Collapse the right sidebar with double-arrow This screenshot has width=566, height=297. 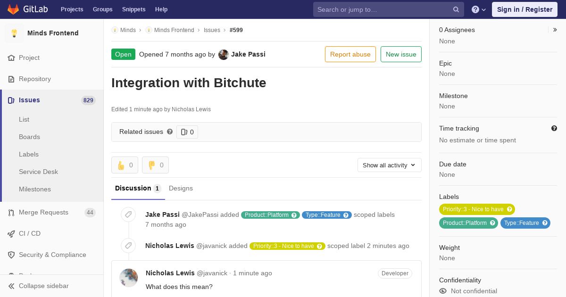click(x=555, y=30)
